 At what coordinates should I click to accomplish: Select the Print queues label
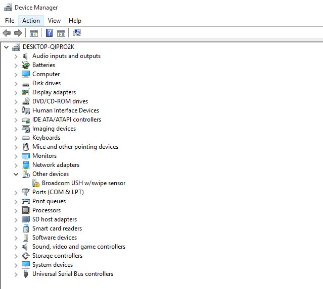tap(49, 201)
